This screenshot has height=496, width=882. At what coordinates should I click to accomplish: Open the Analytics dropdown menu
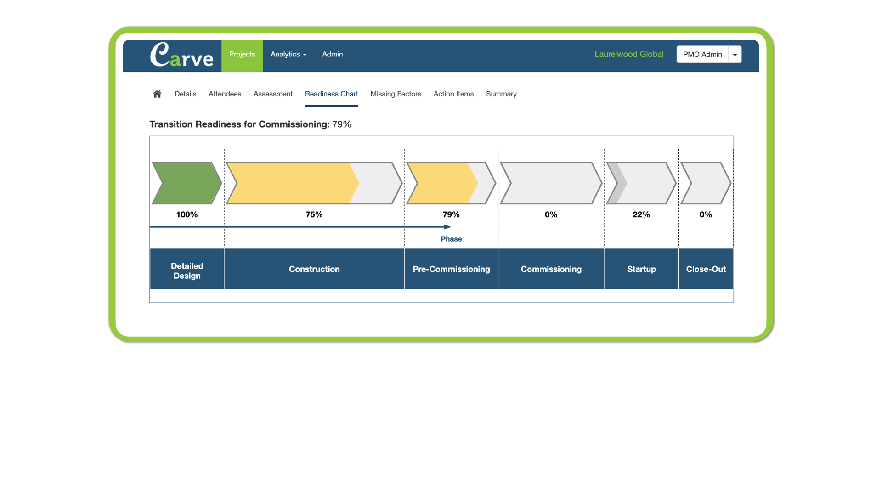288,54
